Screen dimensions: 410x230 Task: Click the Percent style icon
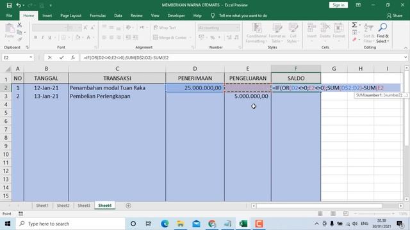213,38
